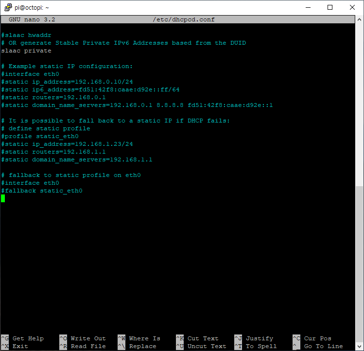The height and width of the screenshot is (351, 364).
Task: Click the PuTTY icon in title bar
Action: coord(8,7)
